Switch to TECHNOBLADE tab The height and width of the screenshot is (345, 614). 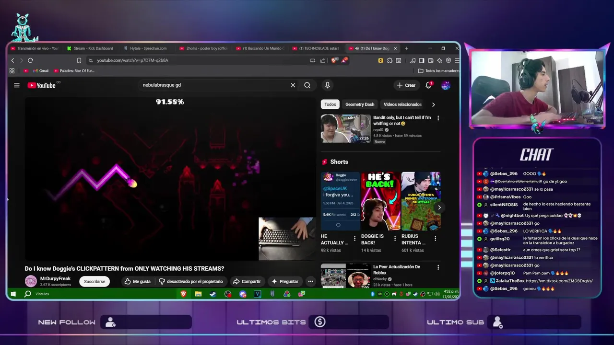pos(316,48)
